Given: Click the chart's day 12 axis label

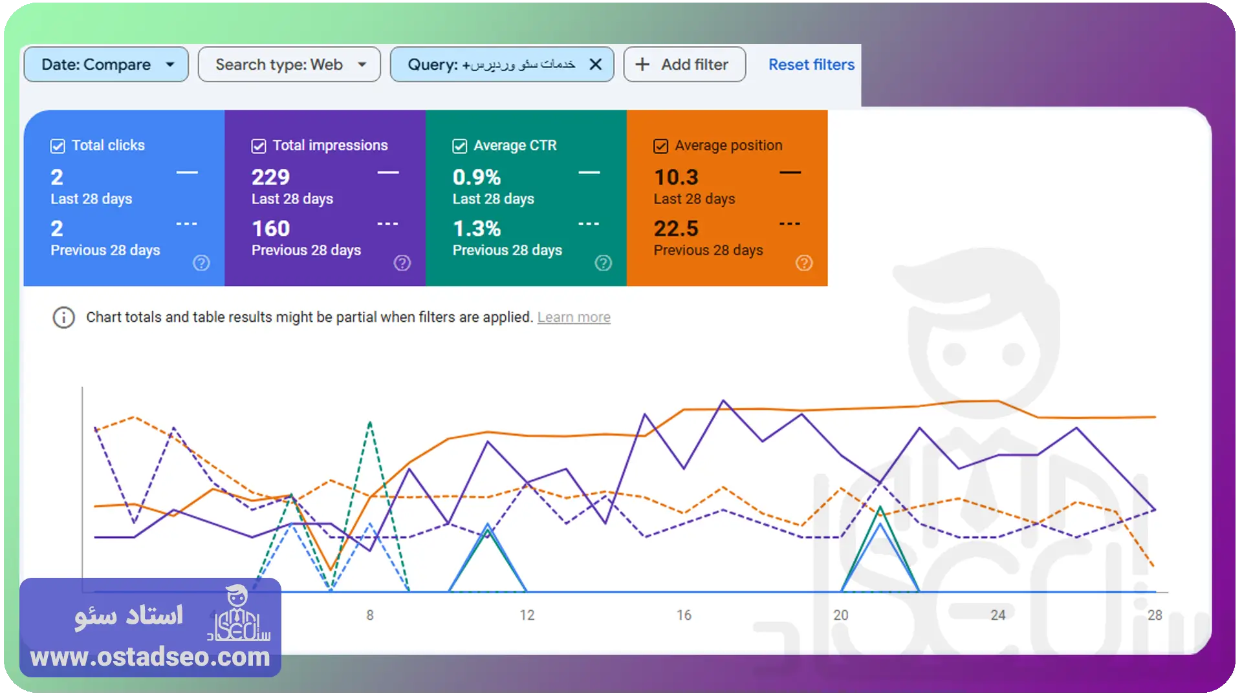Looking at the screenshot, I should 527,615.
